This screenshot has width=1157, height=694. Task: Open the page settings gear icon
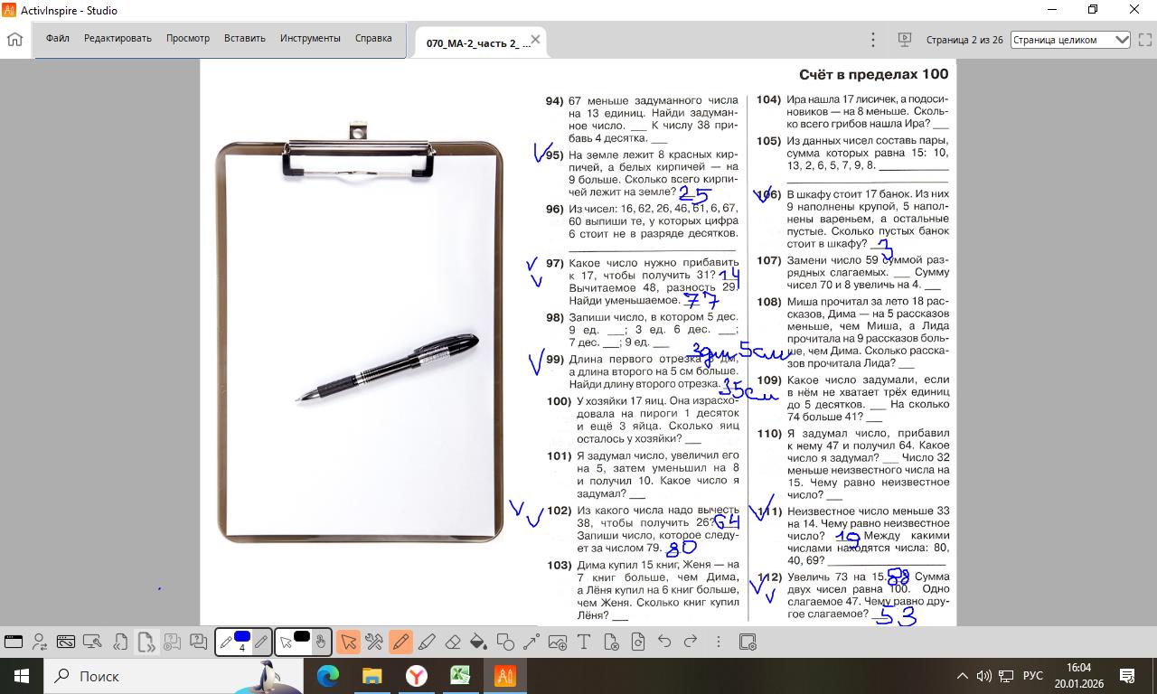[748, 642]
